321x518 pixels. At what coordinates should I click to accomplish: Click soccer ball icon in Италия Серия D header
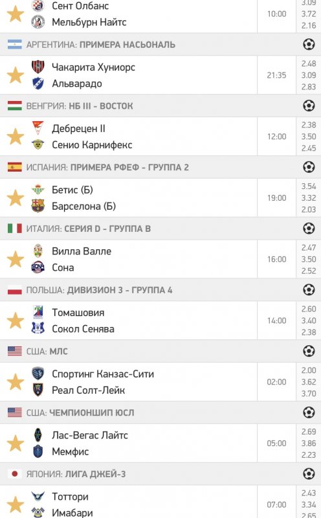pyautogui.click(x=309, y=229)
